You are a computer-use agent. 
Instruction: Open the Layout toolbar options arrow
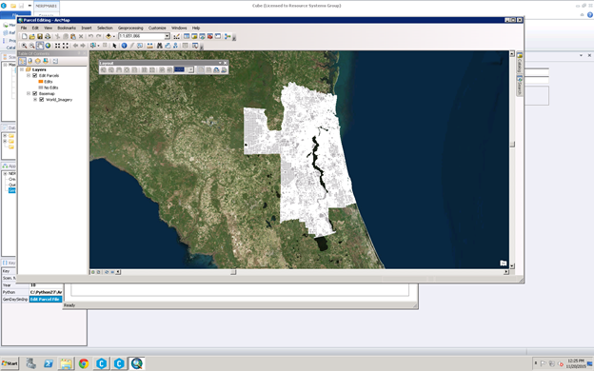point(220,63)
